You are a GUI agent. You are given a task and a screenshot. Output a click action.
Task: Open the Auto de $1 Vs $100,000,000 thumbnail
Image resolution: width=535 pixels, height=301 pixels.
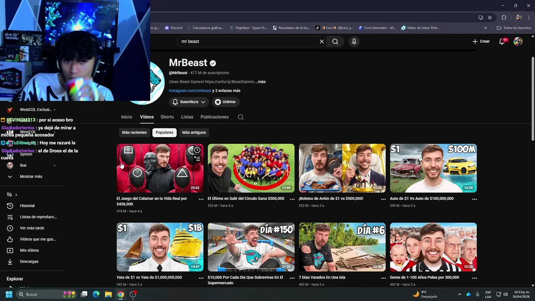pyautogui.click(x=433, y=168)
